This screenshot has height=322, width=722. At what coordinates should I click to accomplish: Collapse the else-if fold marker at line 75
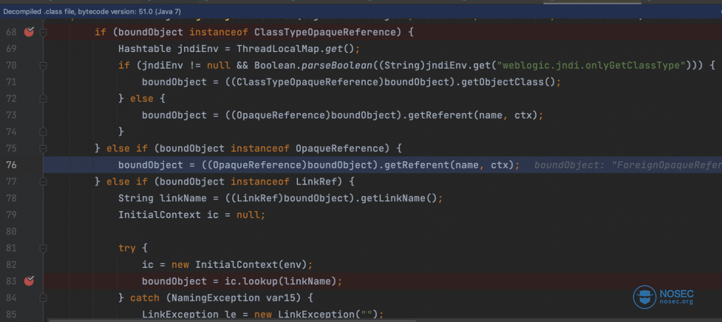43,148
